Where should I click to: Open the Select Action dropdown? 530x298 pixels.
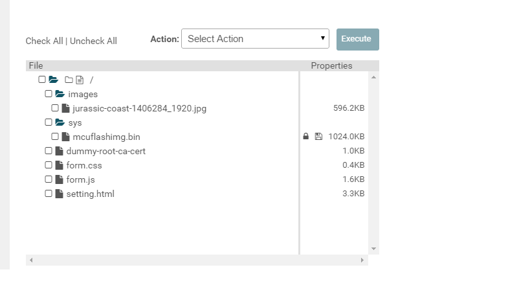click(255, 39)
